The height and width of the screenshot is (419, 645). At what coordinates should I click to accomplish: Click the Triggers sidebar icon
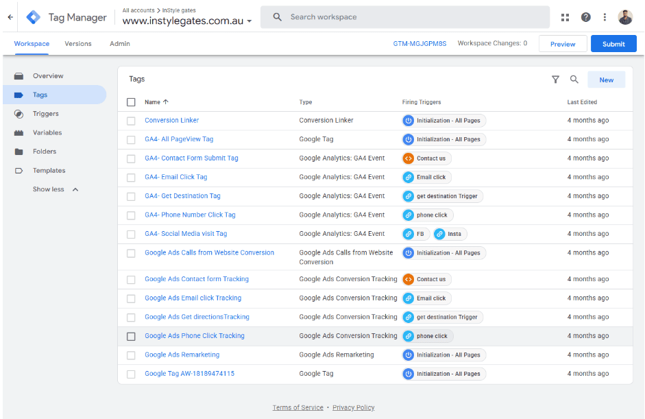point(19,114)
